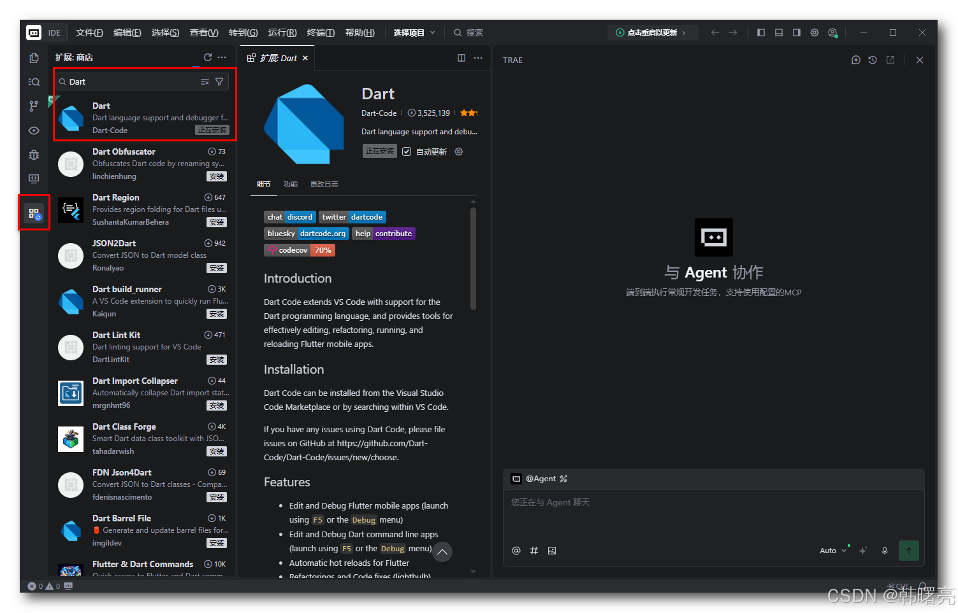Image resolution: width=958 pixels, height=613 pixels.
Task: Toggle the secondary side bar layout
Action: (x=797, y=32)
